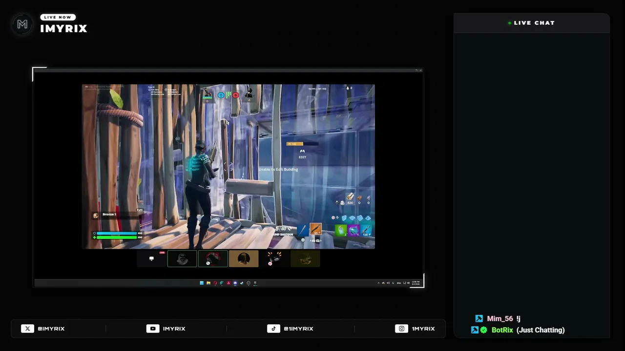Open the YouTube social icon
The width and height of the screenshot is (625, 351).
tap(153, 329)
